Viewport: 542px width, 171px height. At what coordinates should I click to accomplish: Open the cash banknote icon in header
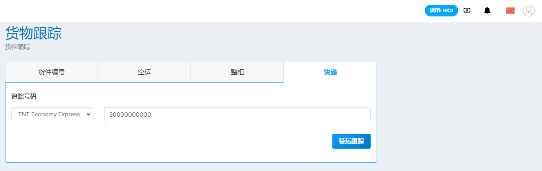pyautogui.click(x=467, y=11)
